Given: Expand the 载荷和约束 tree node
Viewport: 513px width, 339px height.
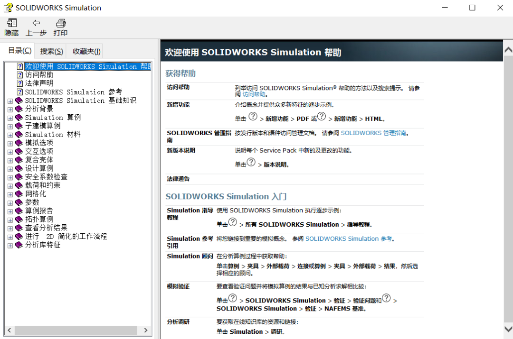Looking at the screenshot, I should pyautogui.click(x=10, y=186).
